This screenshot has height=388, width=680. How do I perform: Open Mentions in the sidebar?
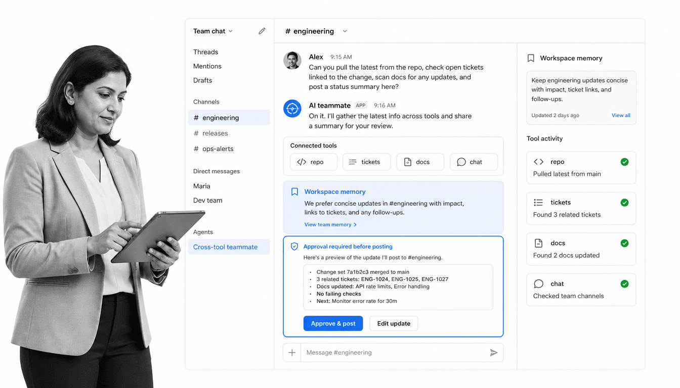click(x=207, y=66)
